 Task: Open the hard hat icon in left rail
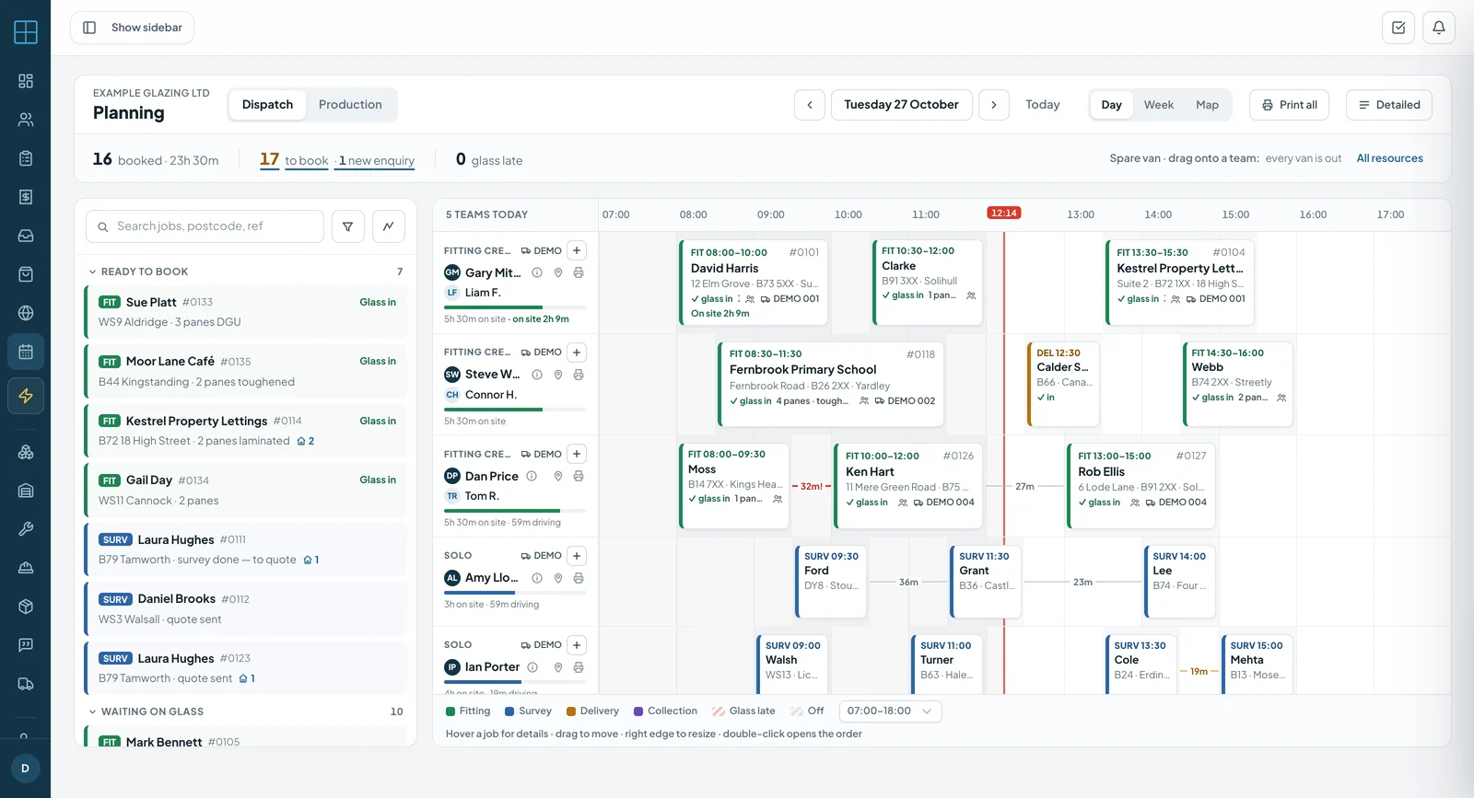pos(26,568)
